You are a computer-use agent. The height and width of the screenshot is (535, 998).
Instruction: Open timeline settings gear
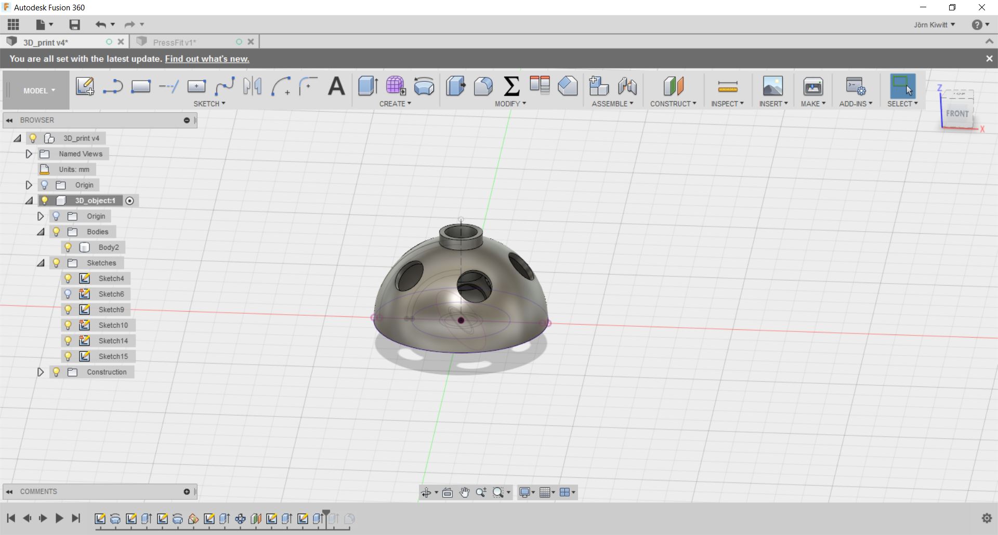(987, 518)
